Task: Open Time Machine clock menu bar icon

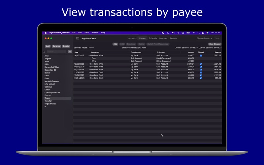Action: 168,33
